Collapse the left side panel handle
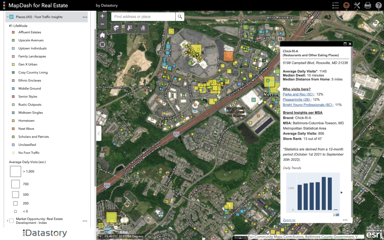This screenshot has height=240, width=384. [99, 133]
